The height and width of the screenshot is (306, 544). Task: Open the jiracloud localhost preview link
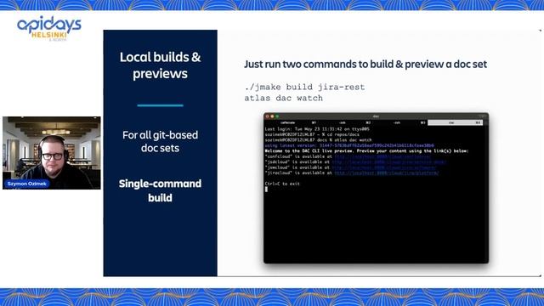click(387, 173)
